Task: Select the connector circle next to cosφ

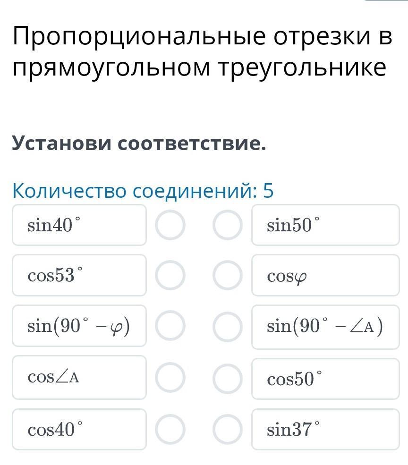Action: [227, 276]
